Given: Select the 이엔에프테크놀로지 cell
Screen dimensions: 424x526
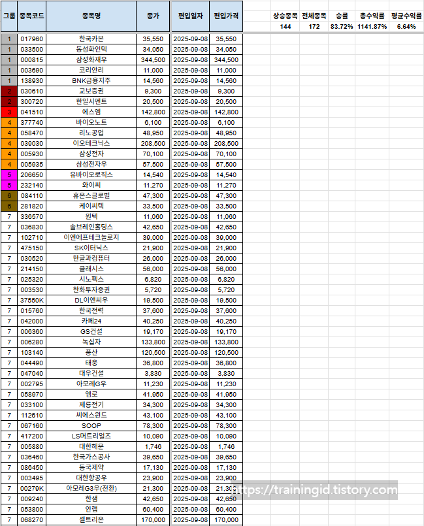Looking at the screenshot, I should point(91,237).
